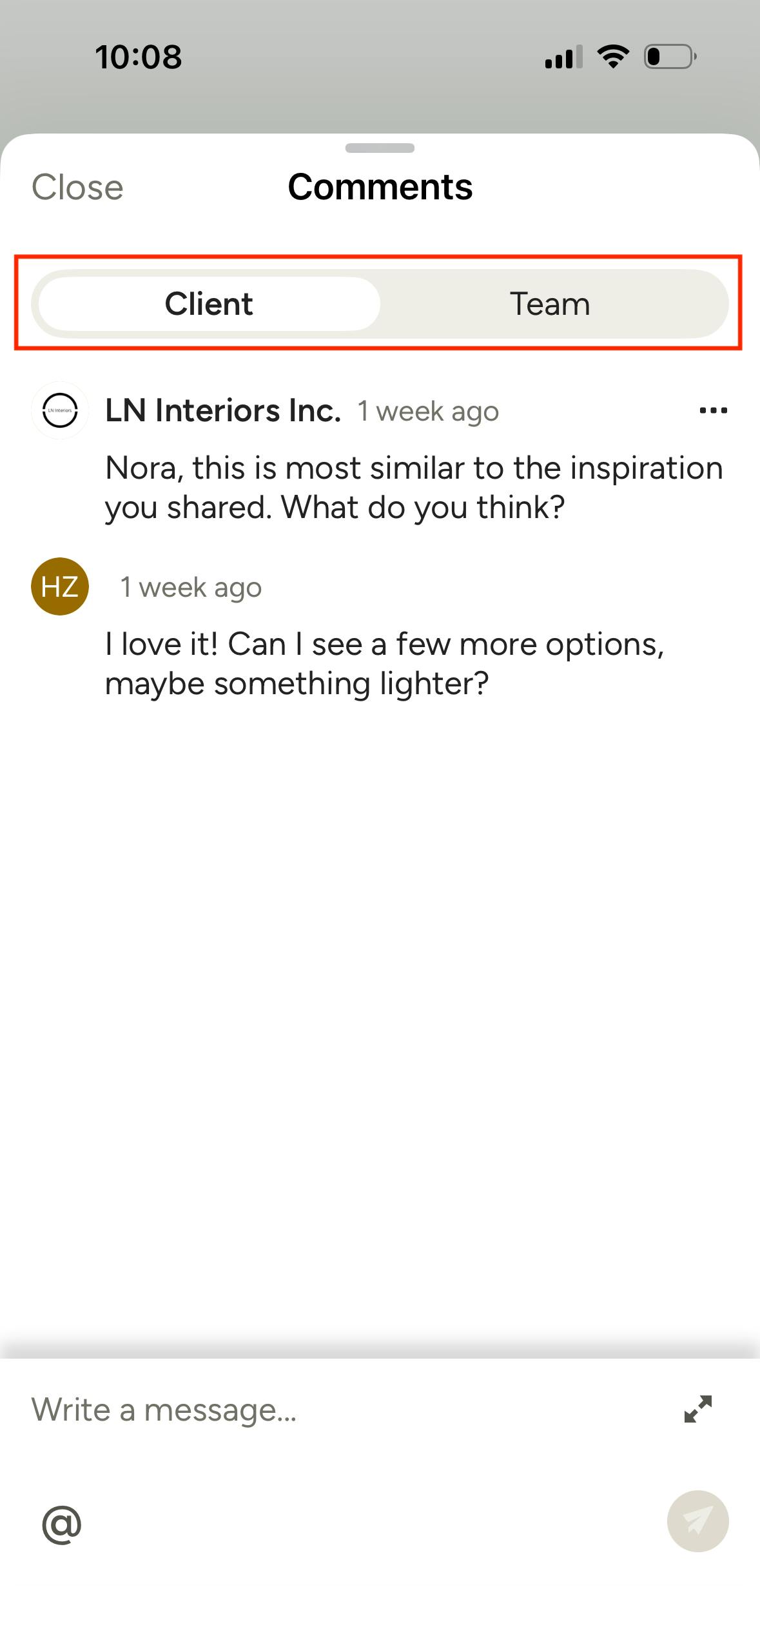Click the LN Interiors Inc. author name
The width and height of the screenshot is (760, 1649).
coord(223,410)
